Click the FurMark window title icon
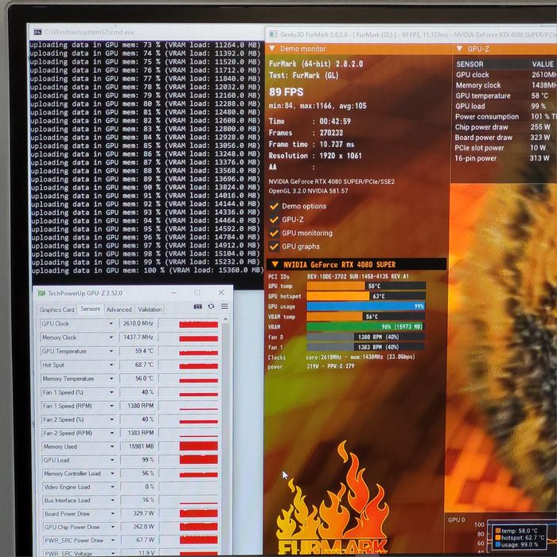This screenshot has width=557, height=557. 273,34
